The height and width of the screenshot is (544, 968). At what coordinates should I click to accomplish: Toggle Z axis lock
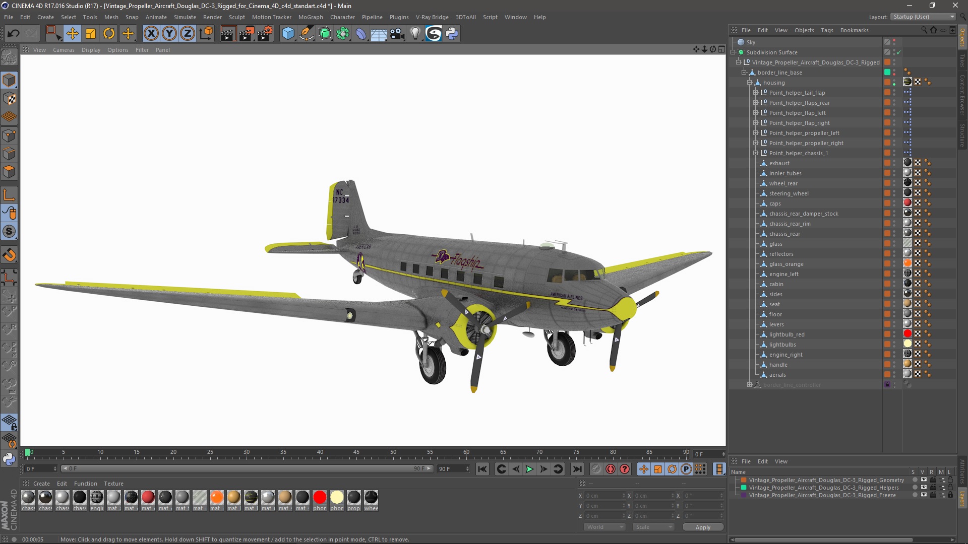tap(187, 34)
